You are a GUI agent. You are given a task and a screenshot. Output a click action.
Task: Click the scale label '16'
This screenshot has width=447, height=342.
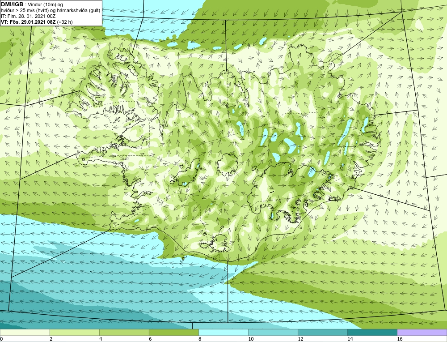point(400,339)
